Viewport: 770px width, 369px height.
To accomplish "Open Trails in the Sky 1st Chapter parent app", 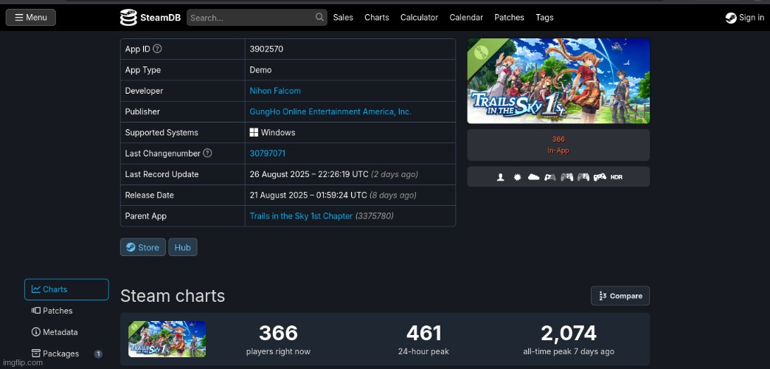I will pyautogui.click(x=301, y=215).
